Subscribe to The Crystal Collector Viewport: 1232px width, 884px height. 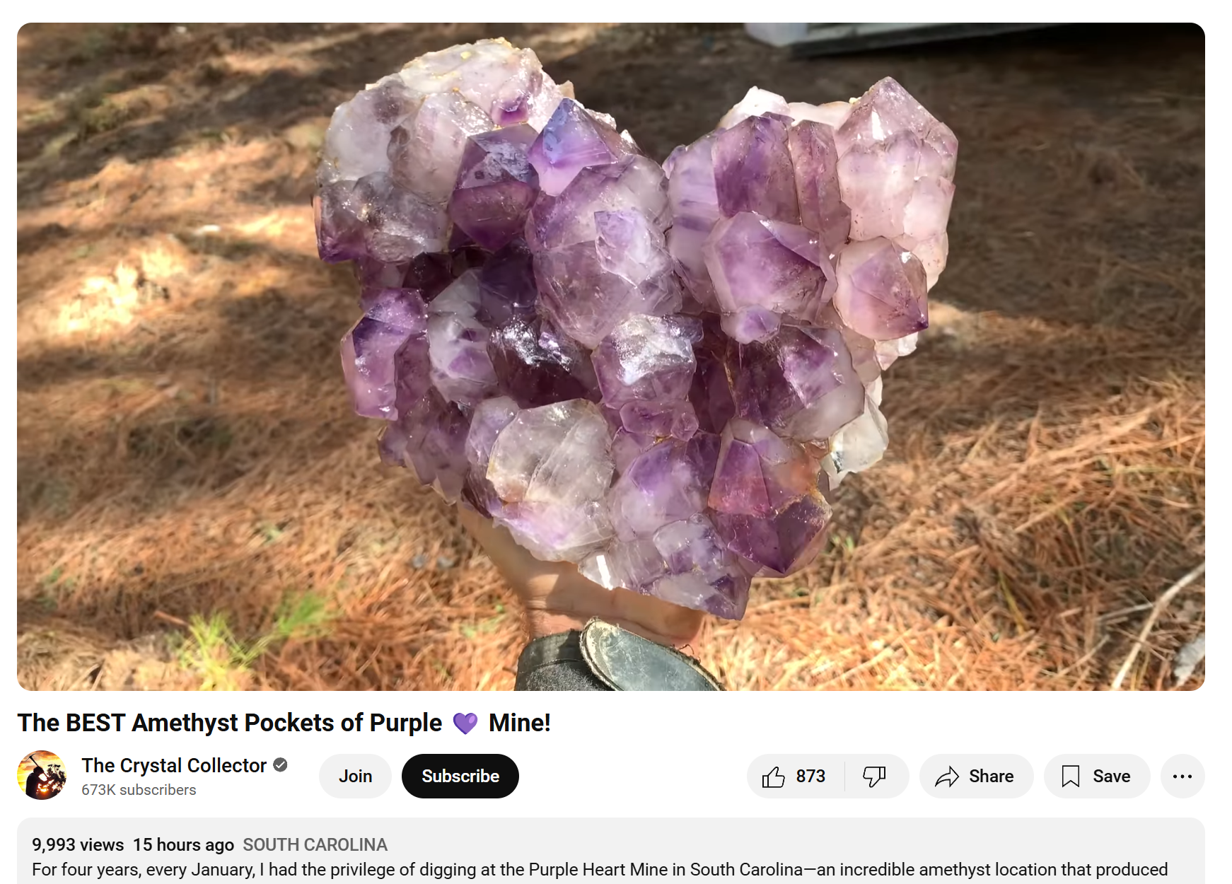click(x=460, y=777)
